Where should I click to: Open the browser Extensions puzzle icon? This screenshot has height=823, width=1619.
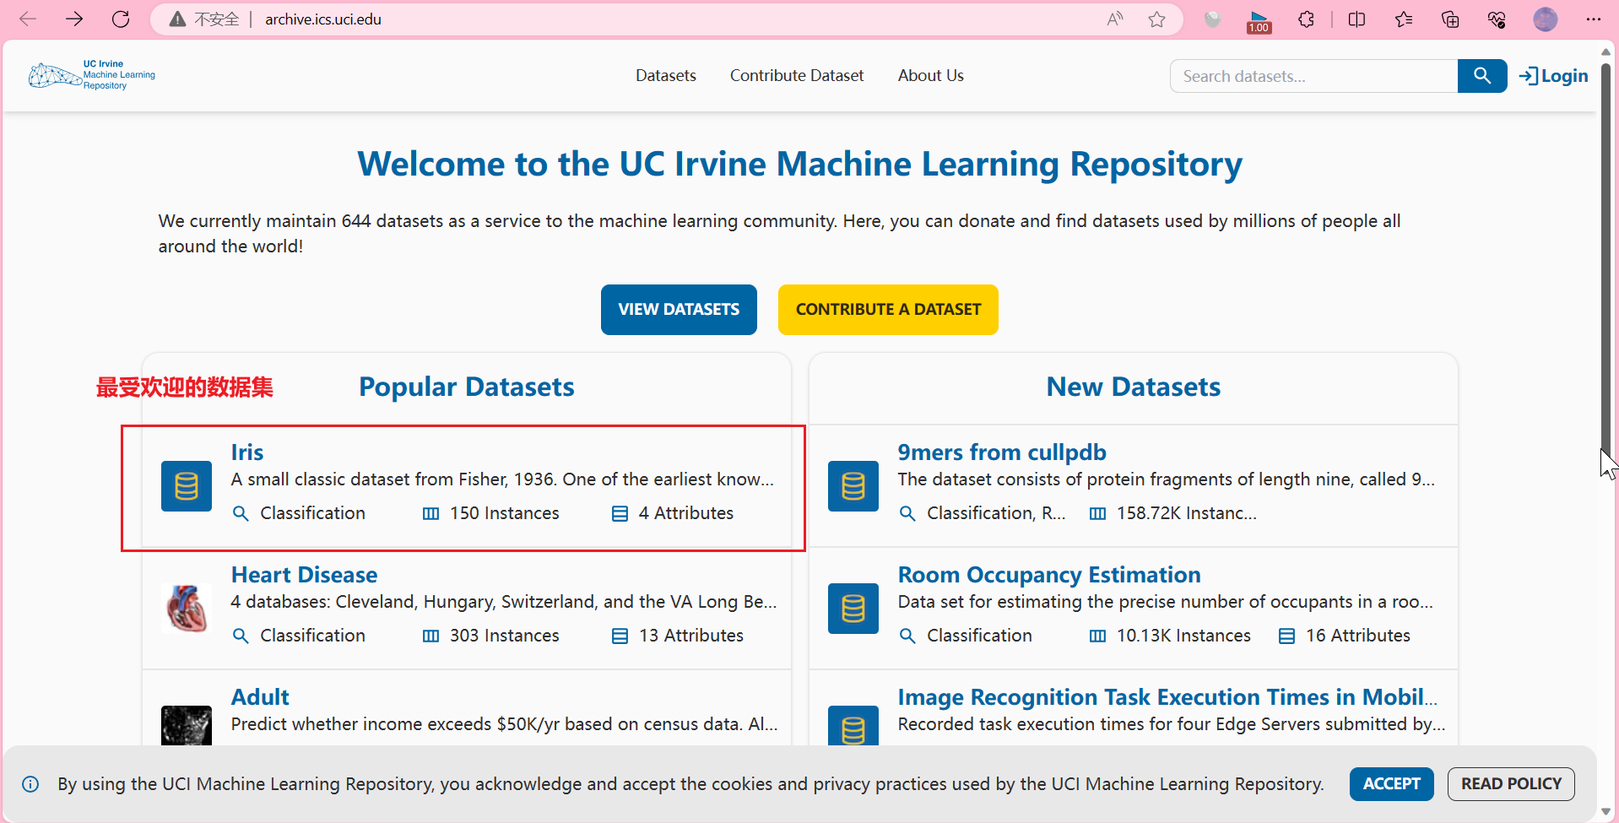[x=1306, y=19]
